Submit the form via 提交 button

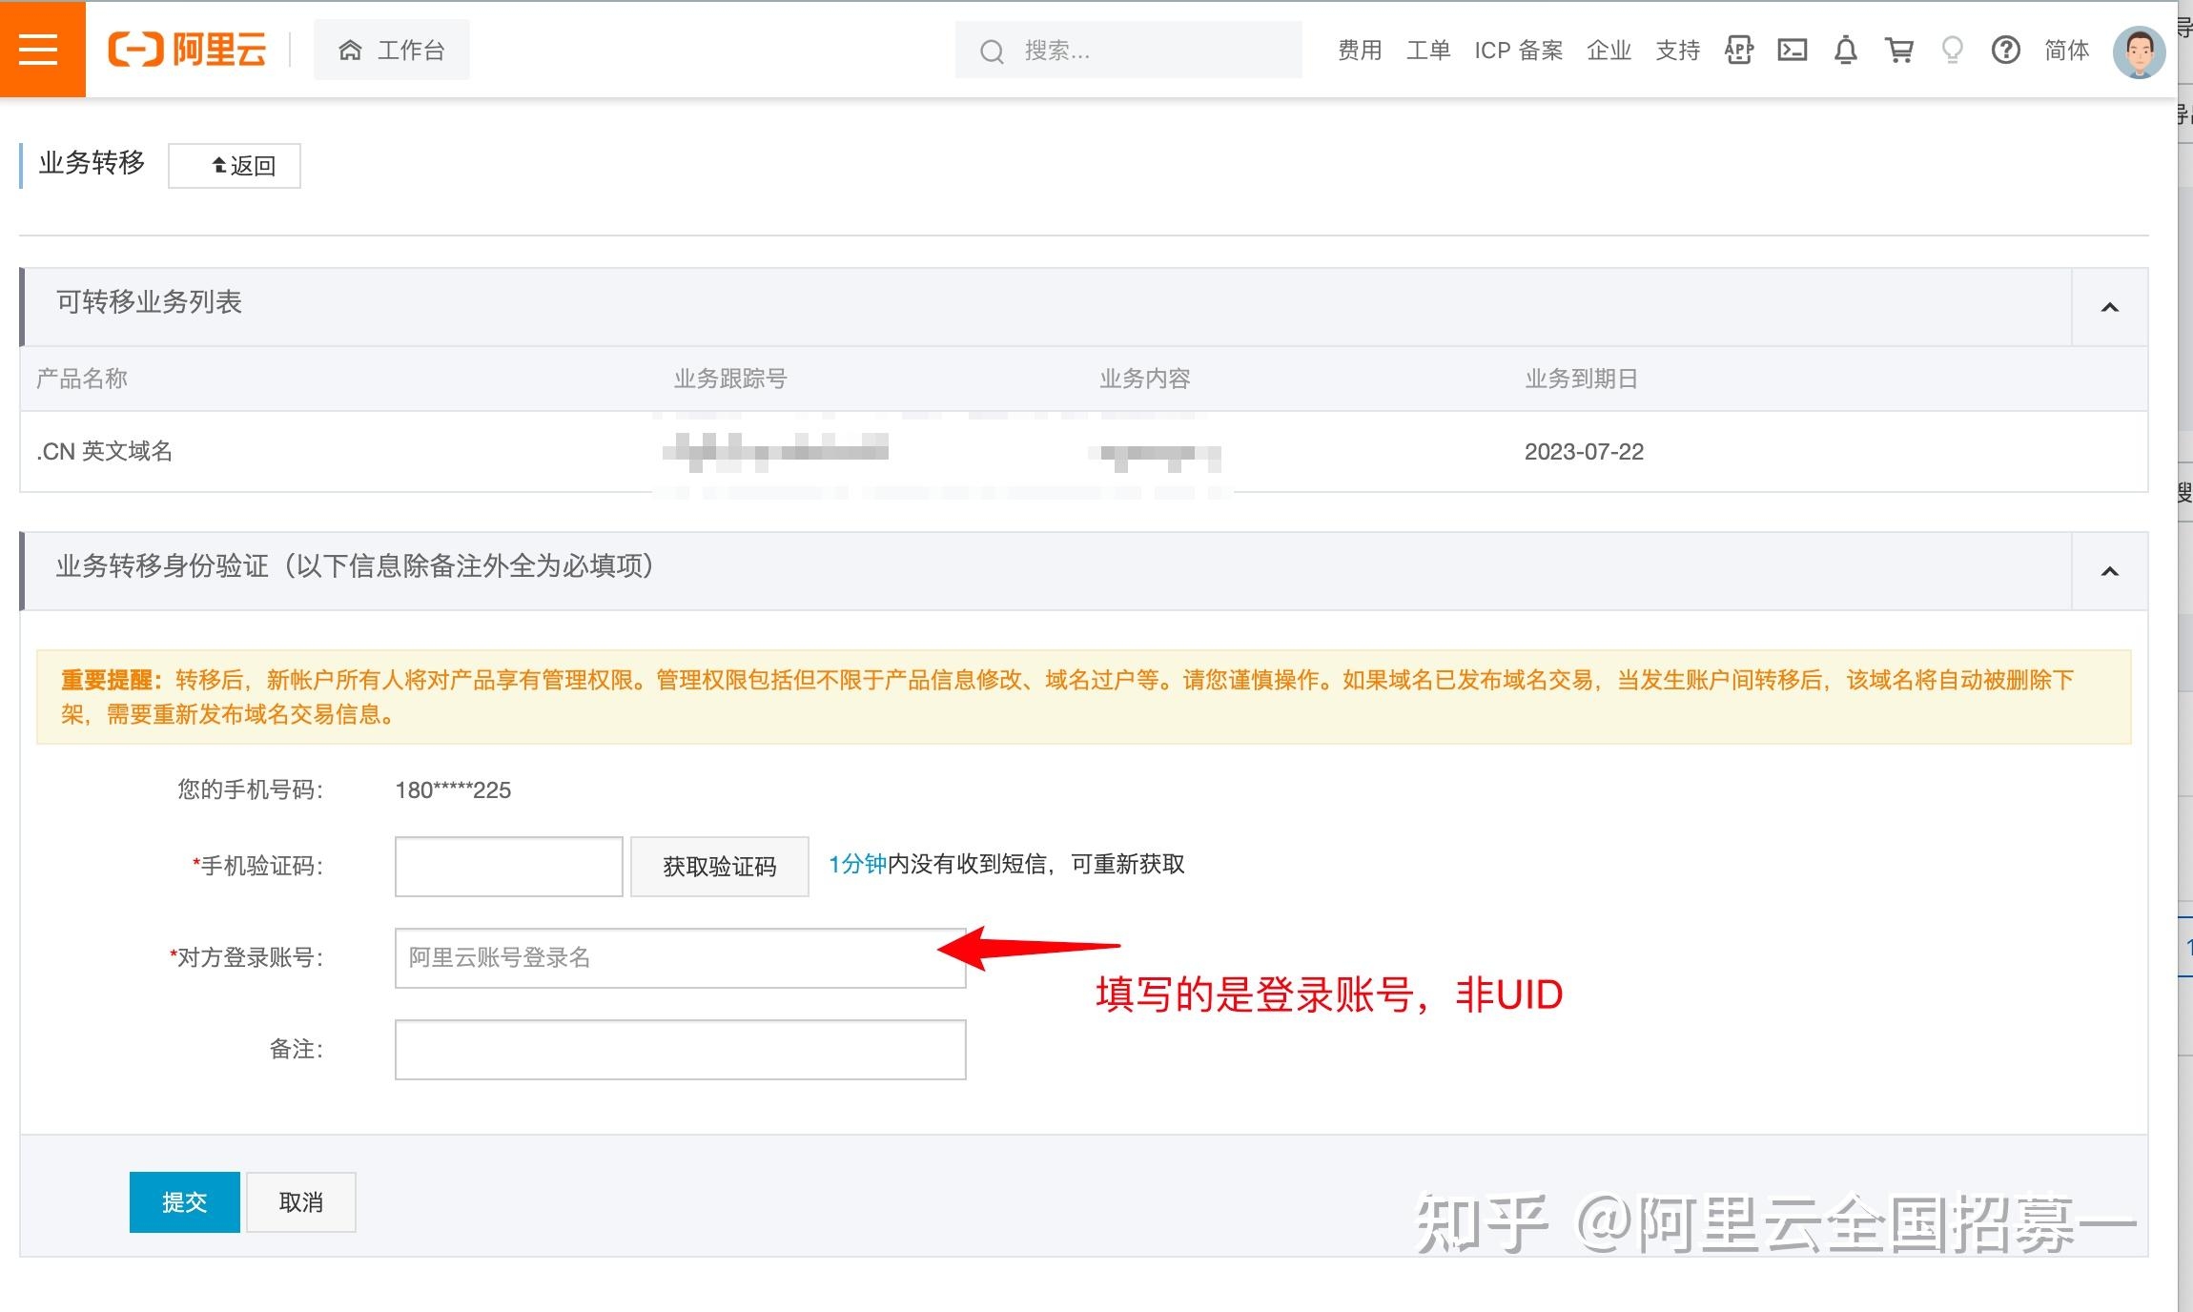(184, 1202)
